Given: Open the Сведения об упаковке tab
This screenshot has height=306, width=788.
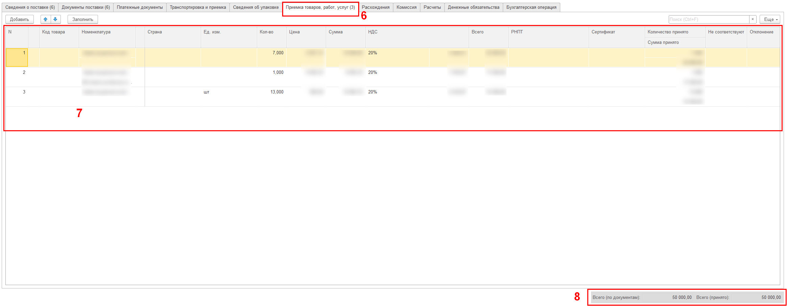Looking at the screenshot, I should tap(256, 7).
